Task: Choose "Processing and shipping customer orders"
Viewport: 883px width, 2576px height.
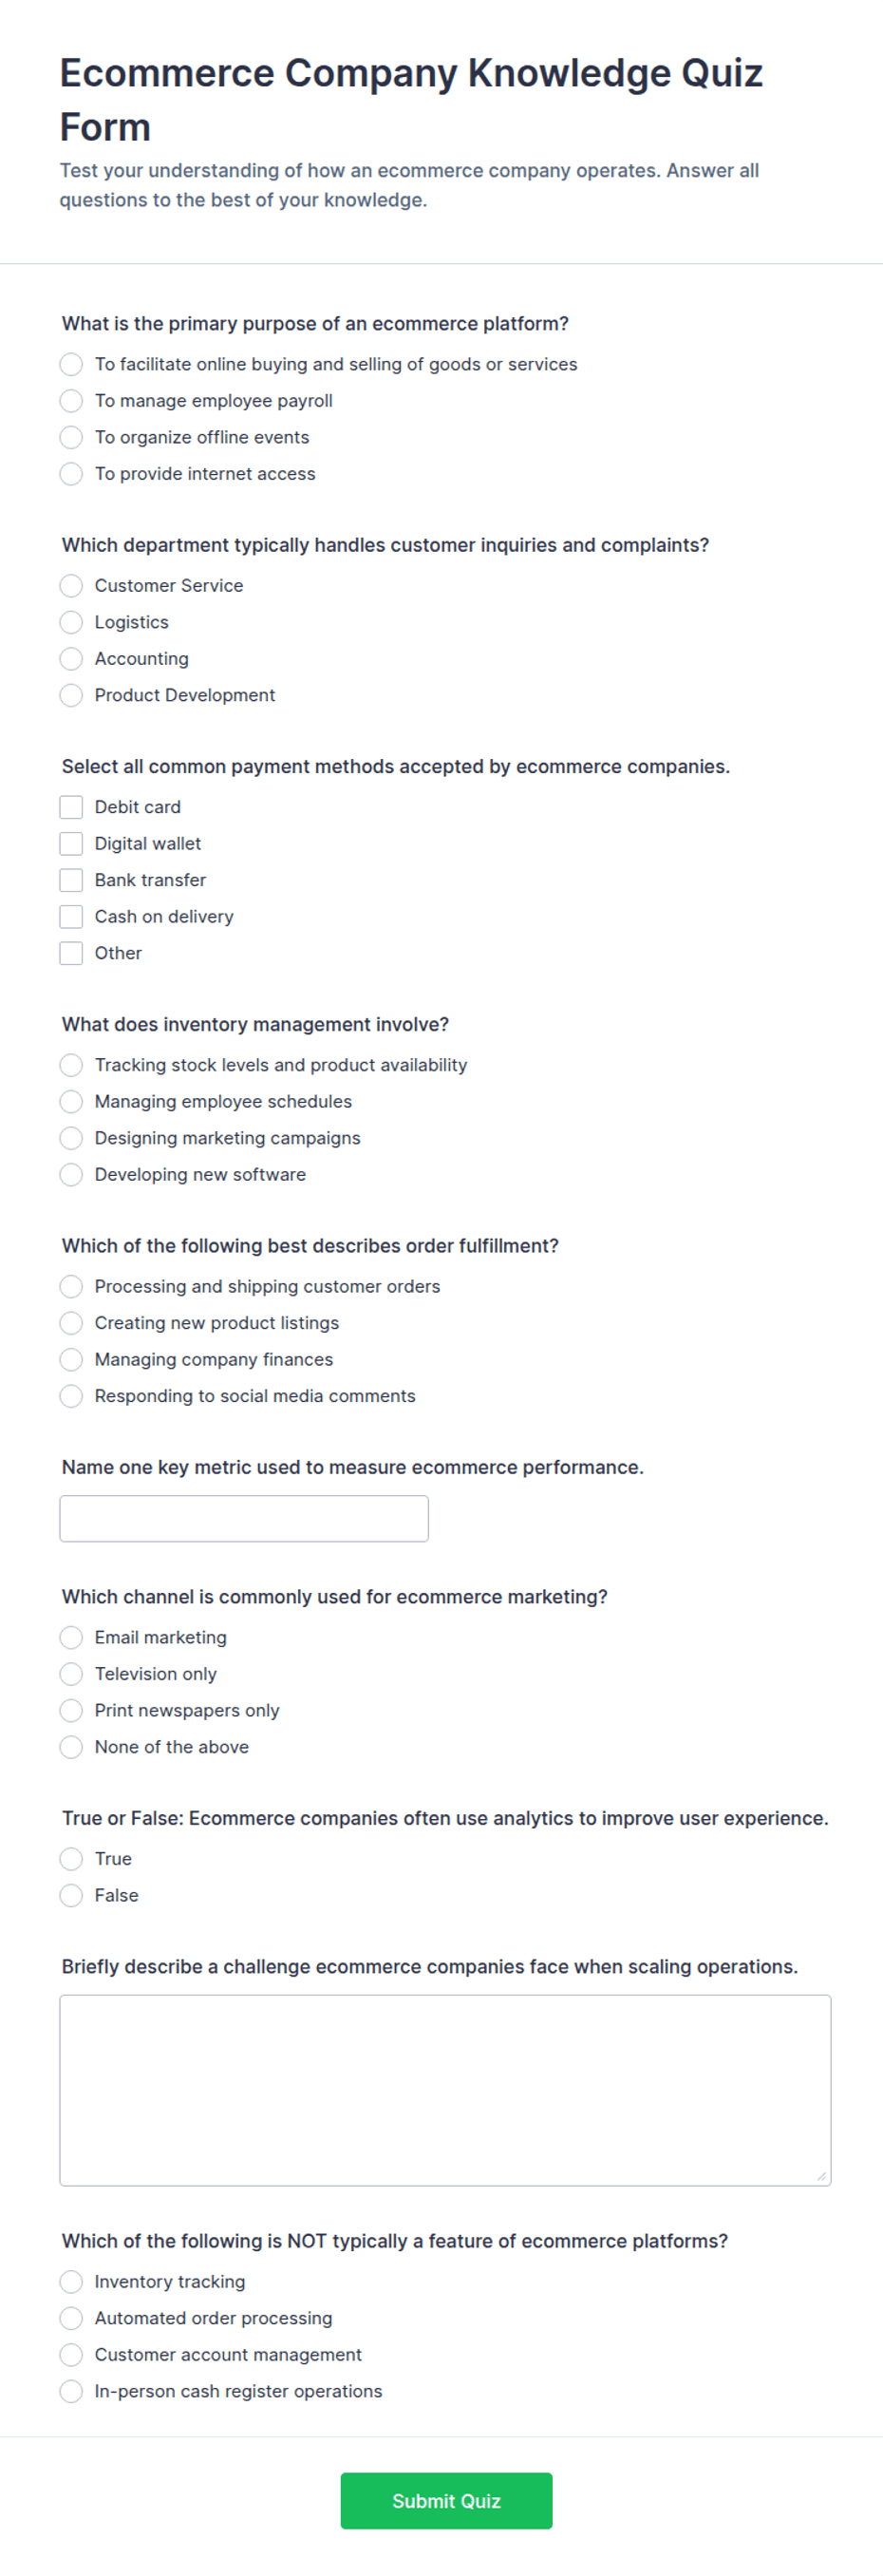Action: click(71, 1286)
